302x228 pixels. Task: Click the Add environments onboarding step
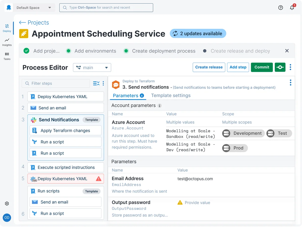91,51
